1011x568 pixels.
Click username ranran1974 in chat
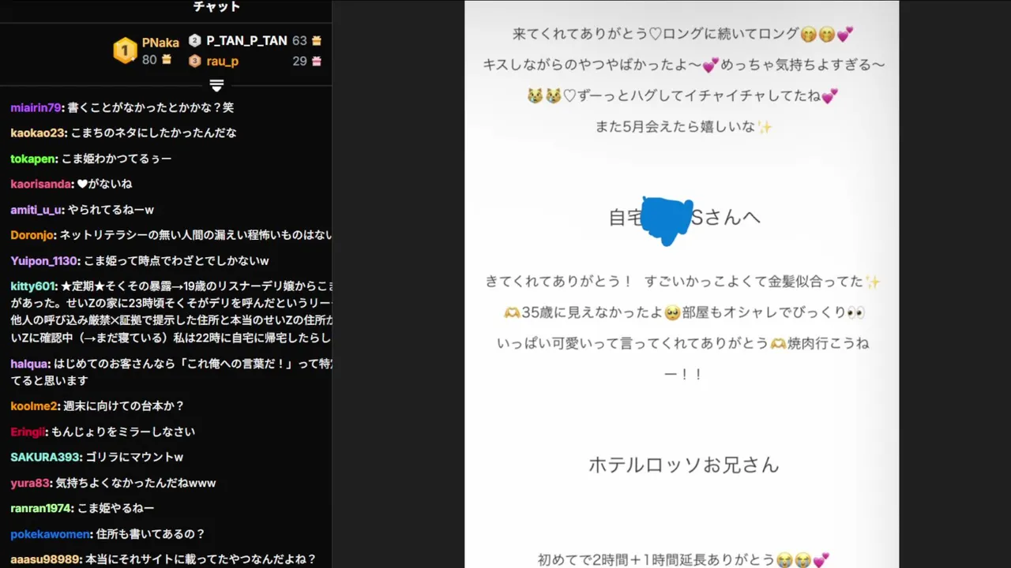tap(40, 508)
